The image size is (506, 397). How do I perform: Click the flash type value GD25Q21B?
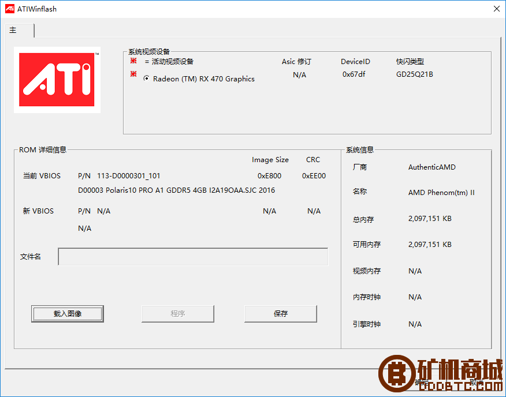[x=415, y=74]
